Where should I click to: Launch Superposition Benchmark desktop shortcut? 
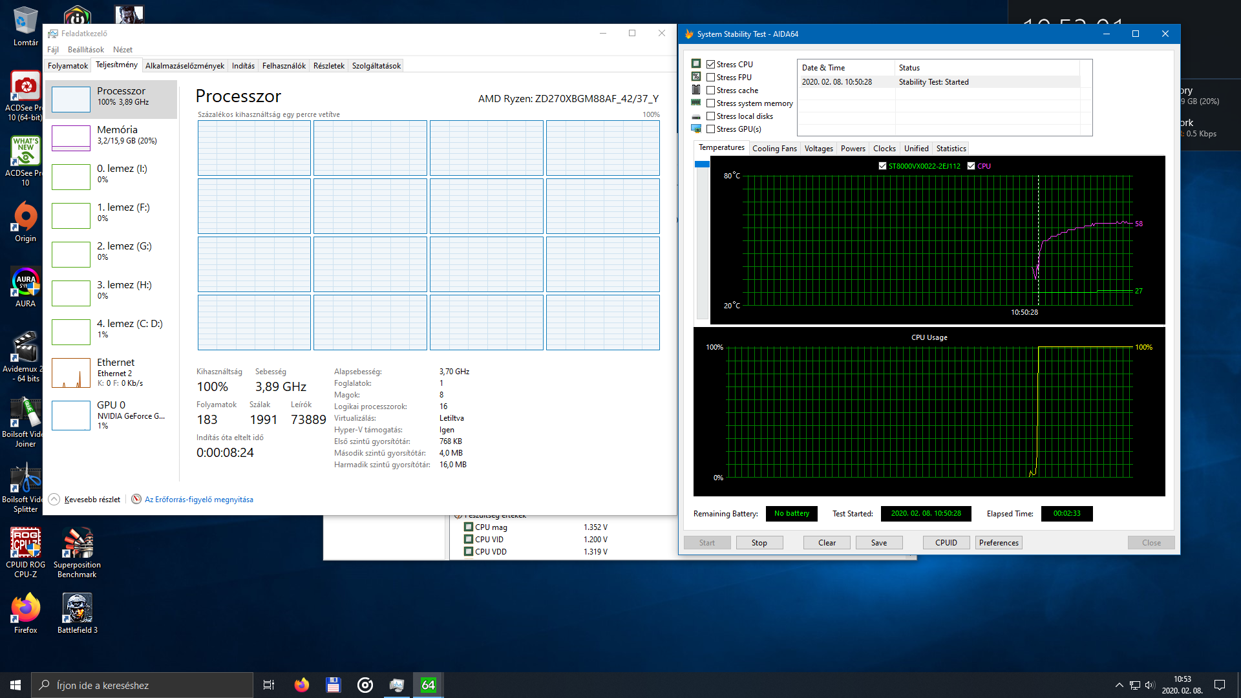[x=77, y=553]
